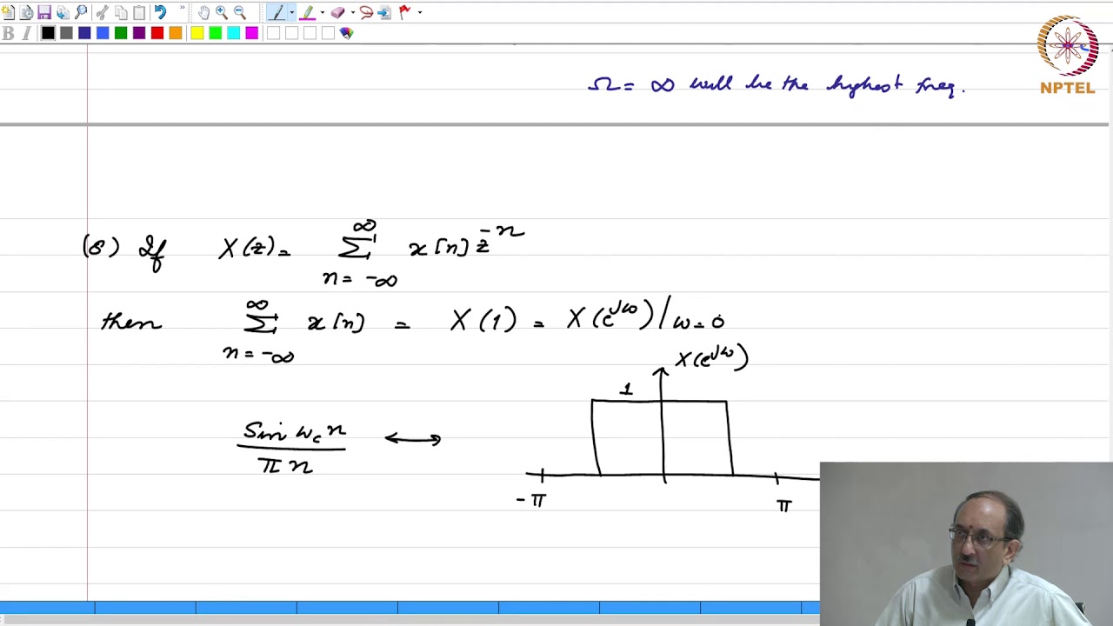Screen dimensions: 1113x626
Task: Click the copy icon
Action: [x=121, y=12]
